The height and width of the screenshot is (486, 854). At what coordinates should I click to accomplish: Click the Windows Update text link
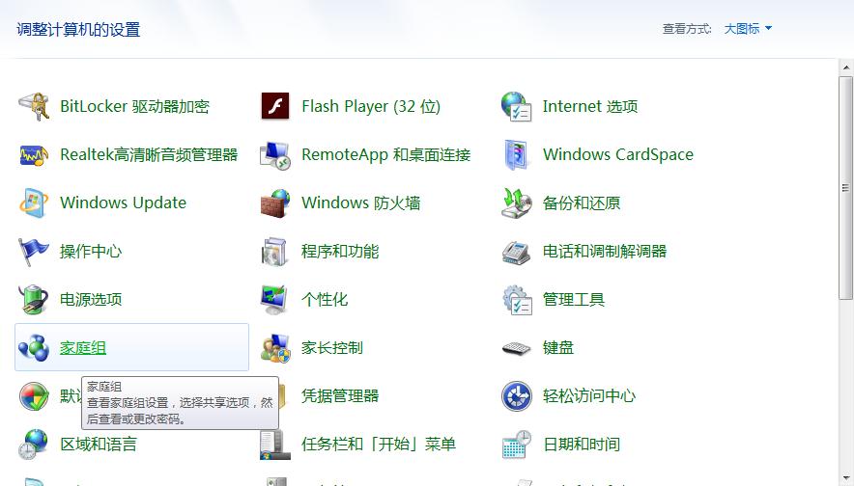coord(123,202)
